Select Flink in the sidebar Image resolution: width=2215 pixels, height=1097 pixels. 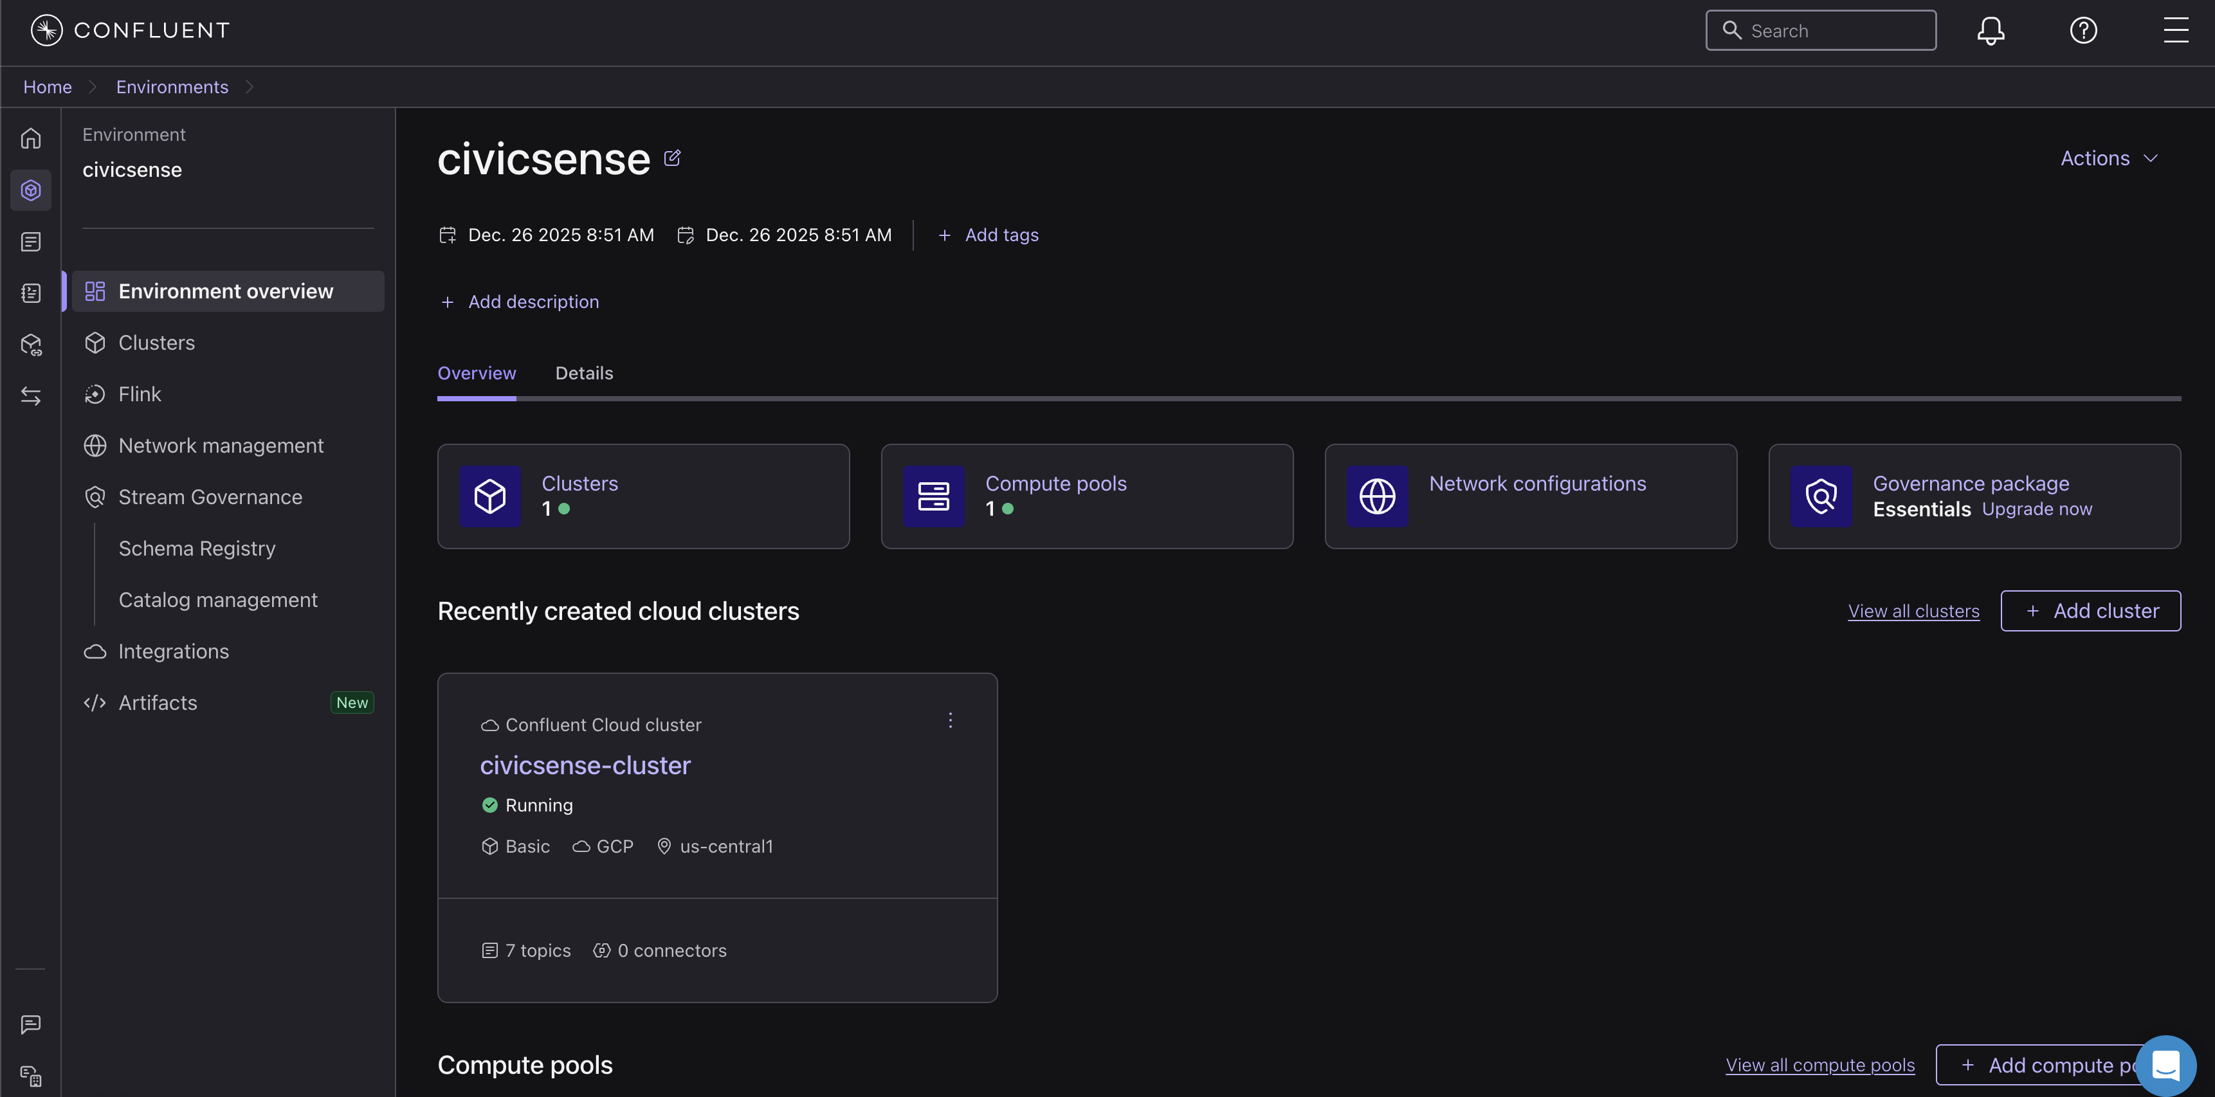click(140, 394)
